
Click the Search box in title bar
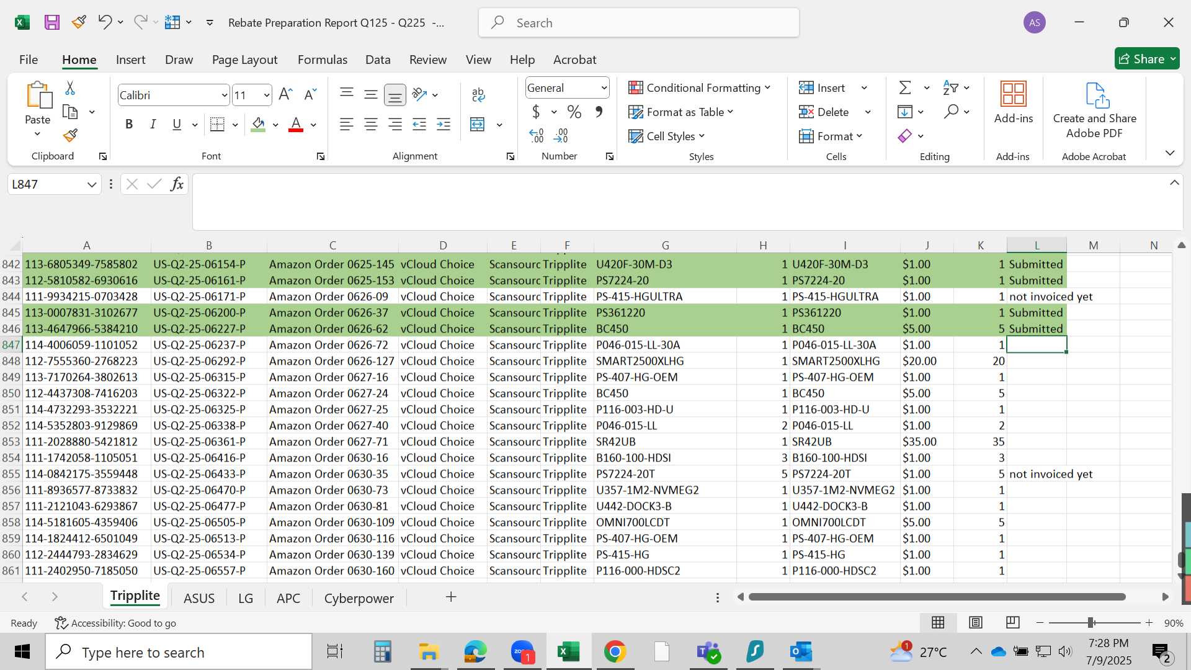click(639, 23)
